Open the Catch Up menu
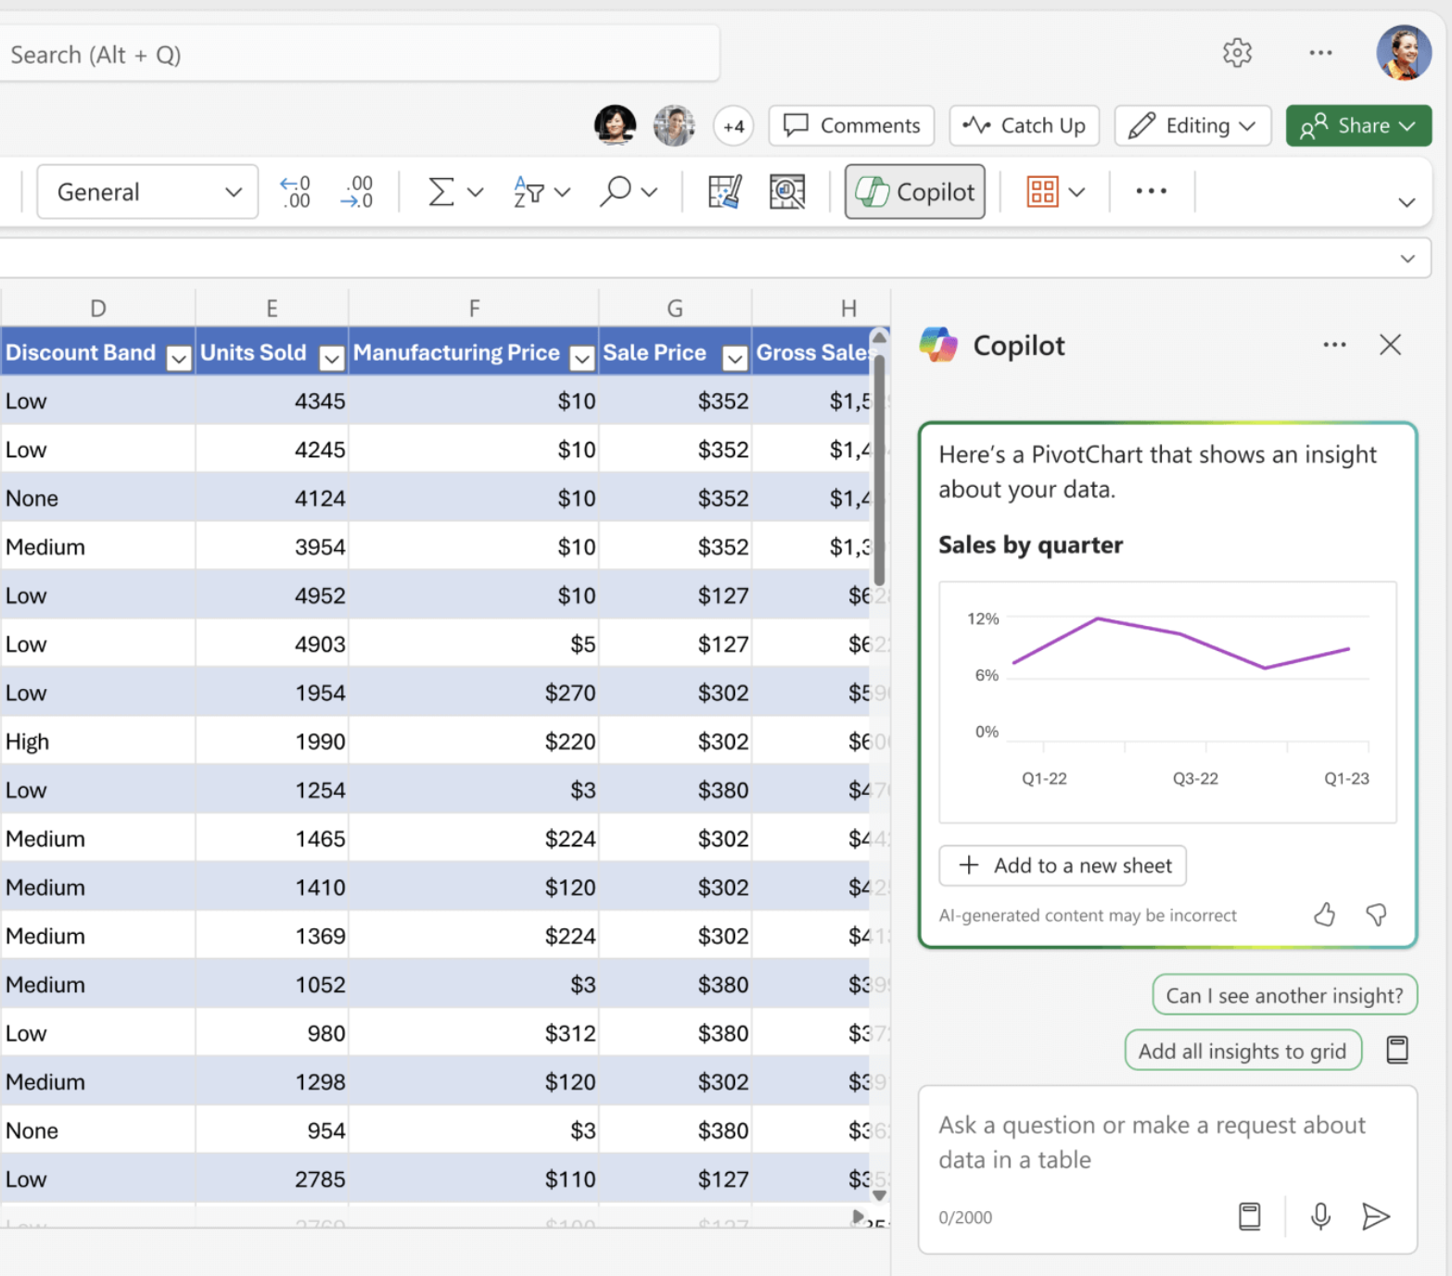The height and width of the screenshot is (1276, 1452). 1024,125
